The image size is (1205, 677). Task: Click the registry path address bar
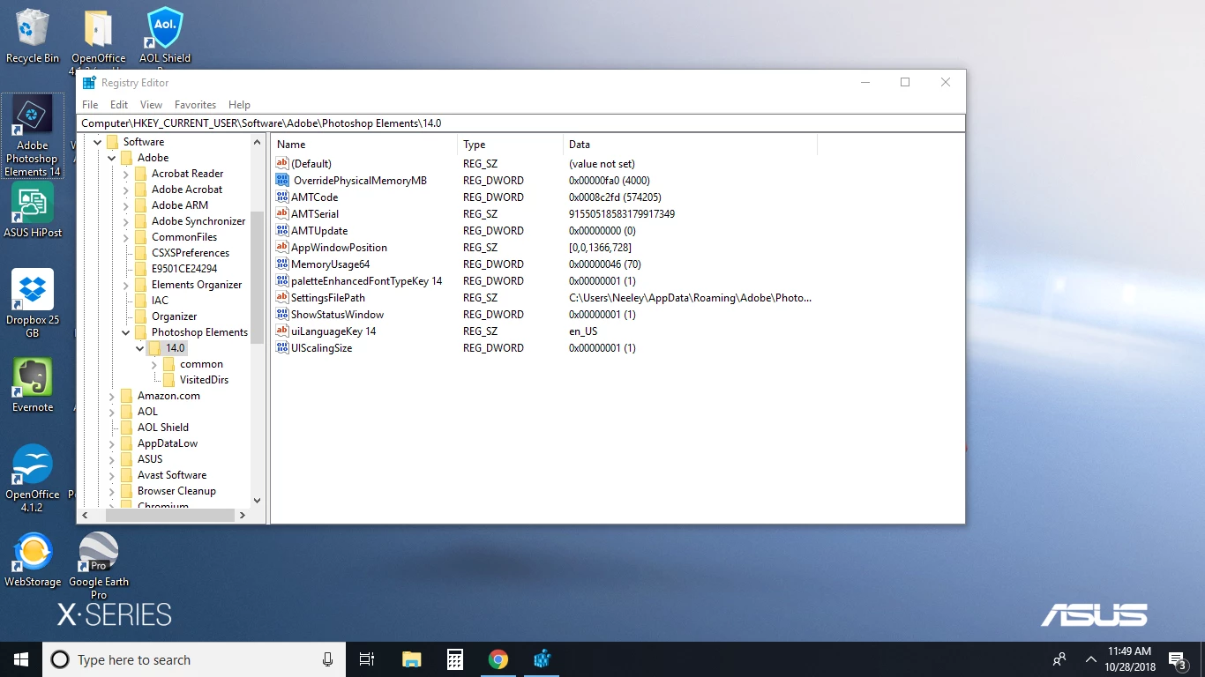click(521, 123)
